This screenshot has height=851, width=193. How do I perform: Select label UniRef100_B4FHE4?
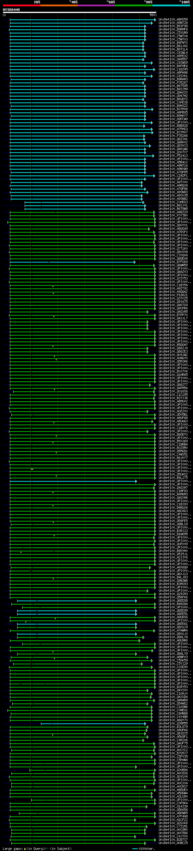(173, 66)
